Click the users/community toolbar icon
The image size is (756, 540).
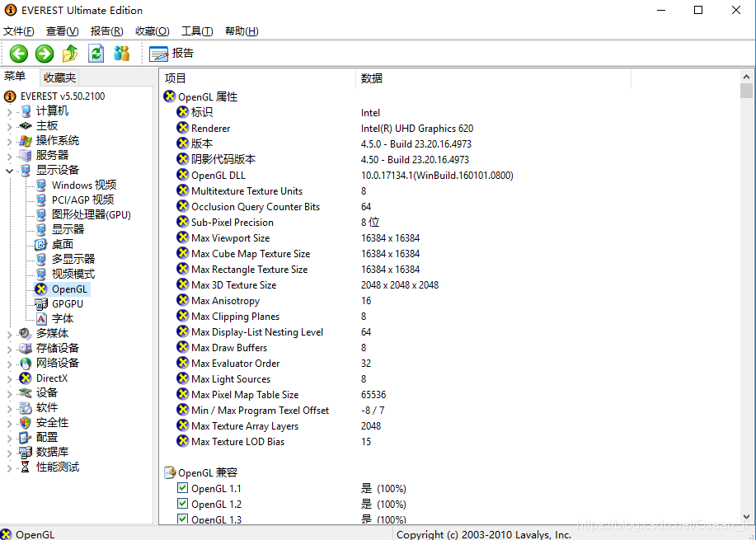(121, 54)
